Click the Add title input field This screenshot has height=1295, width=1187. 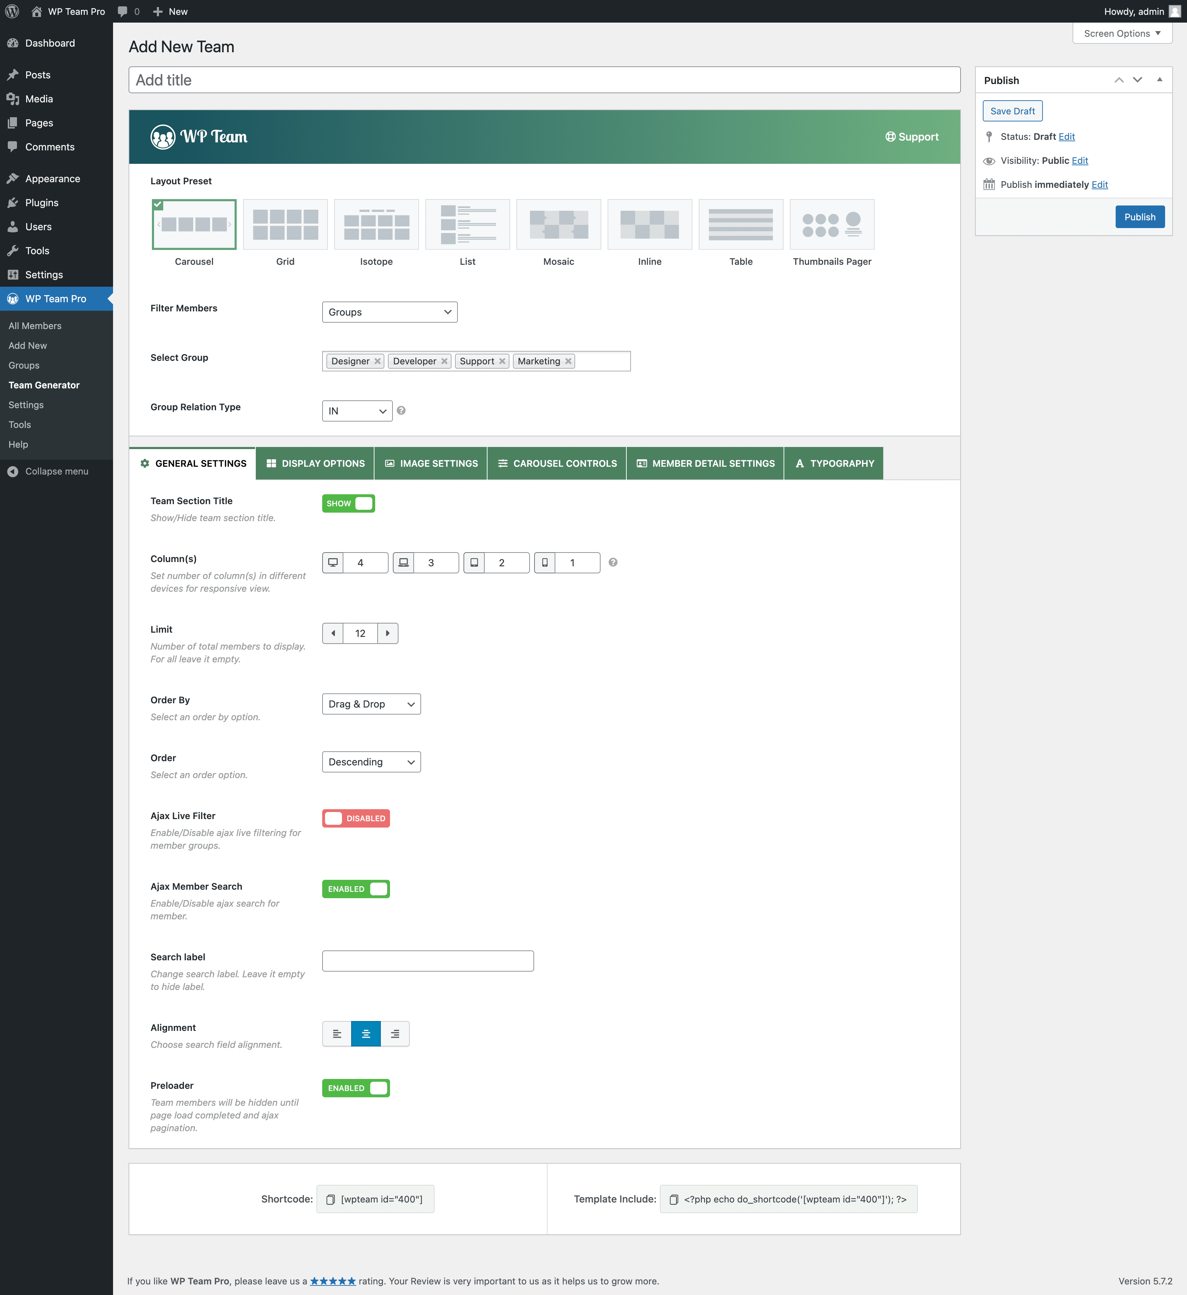click(544, 80)
